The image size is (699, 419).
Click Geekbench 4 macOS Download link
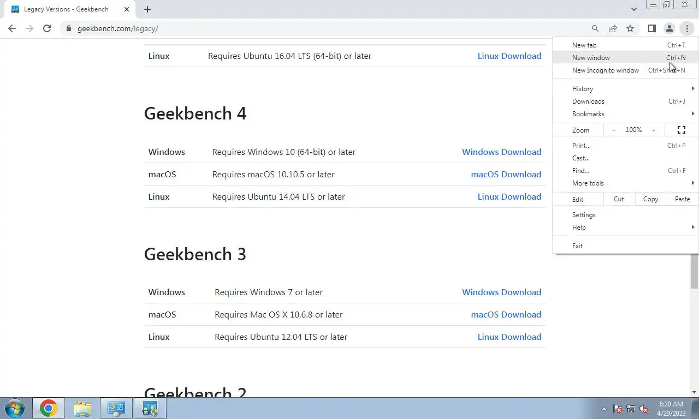pyautogui.click(x=506, y=174)
